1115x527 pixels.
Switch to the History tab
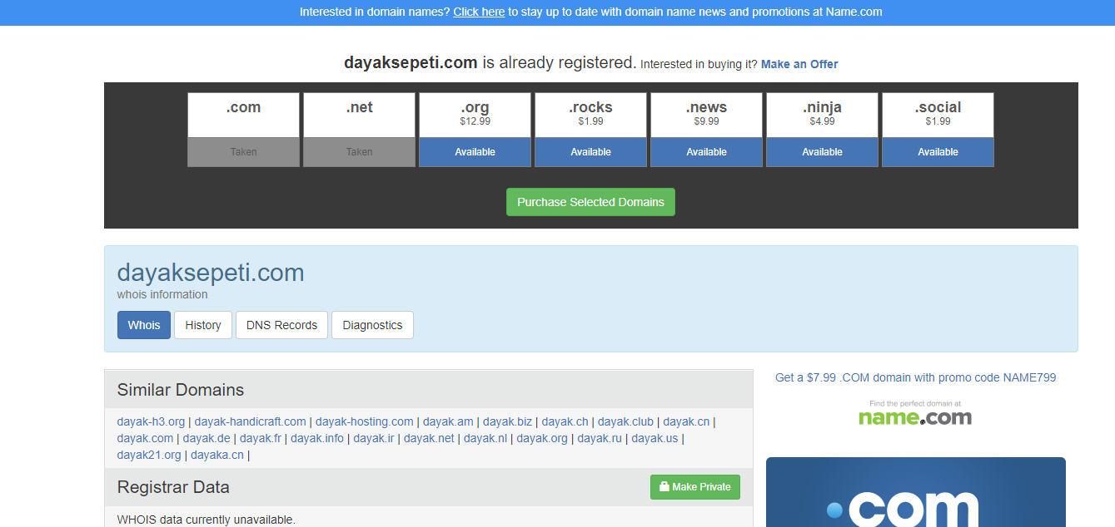pyautogui.click(x=203, y=325)
